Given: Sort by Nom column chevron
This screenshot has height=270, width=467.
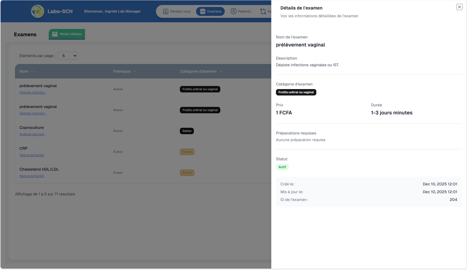Looking at the screenshot, I should click(x=32, y=72).
